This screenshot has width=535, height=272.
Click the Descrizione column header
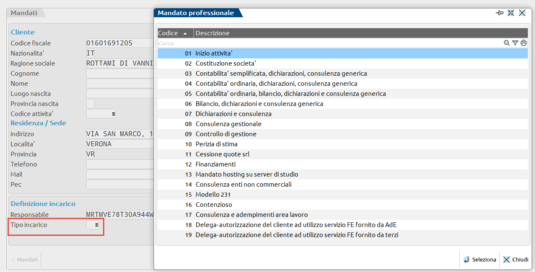click(x=213, y=33)
